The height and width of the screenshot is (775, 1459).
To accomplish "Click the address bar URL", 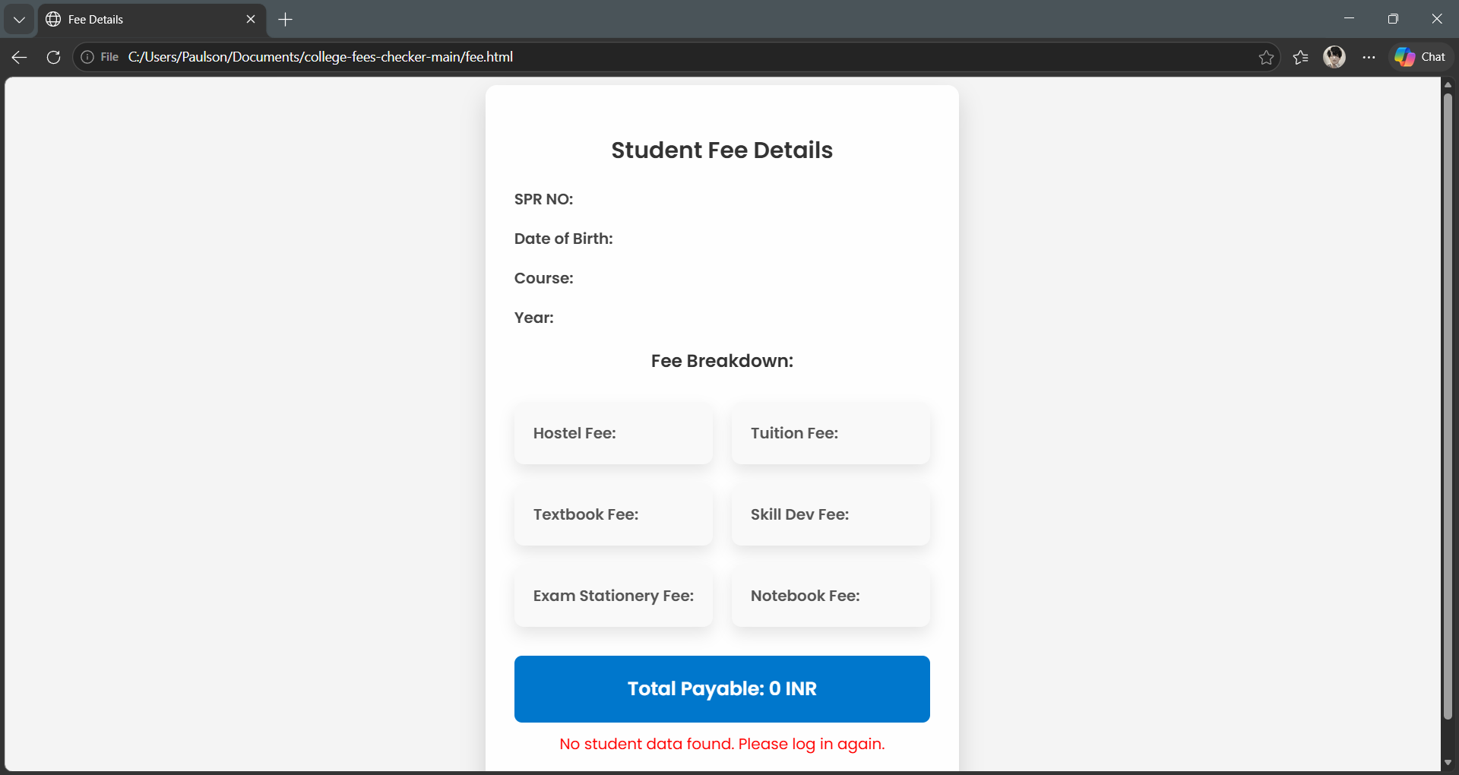I will (321, 57).
